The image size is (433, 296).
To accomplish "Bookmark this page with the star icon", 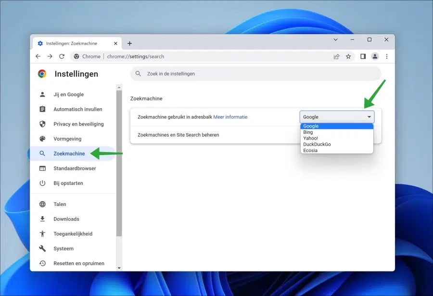I will pyautogui.click(x=348, y=56).
